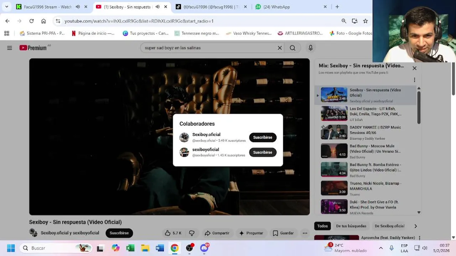
Task: Open Word from taskbar
Action: coord(160,248)
